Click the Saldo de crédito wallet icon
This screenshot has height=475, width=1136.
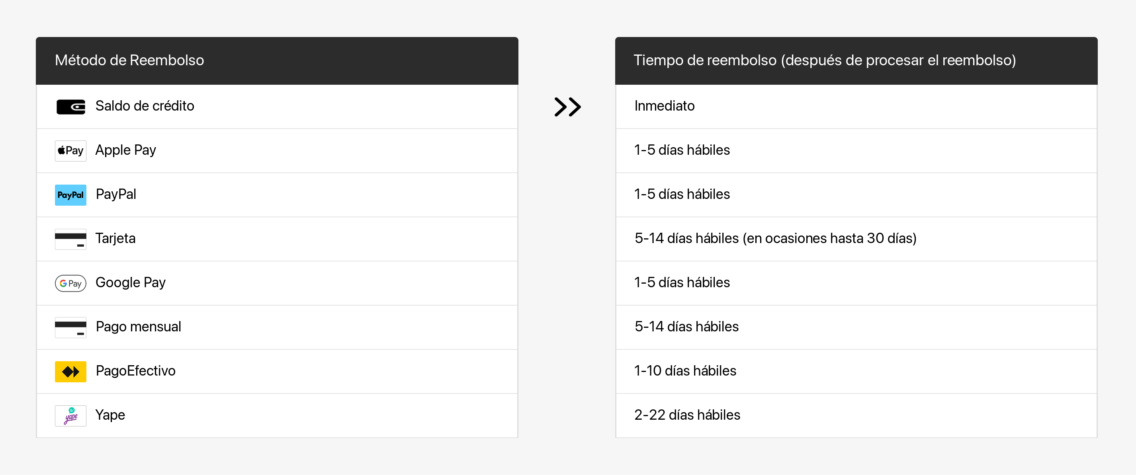click(70, 107)
